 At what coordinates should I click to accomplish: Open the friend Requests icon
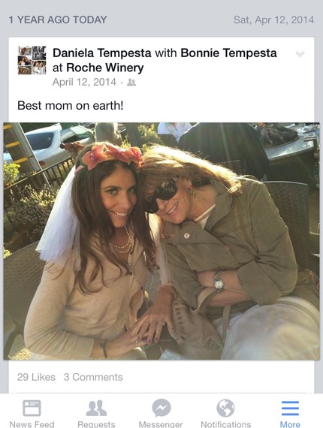point(96,408)
